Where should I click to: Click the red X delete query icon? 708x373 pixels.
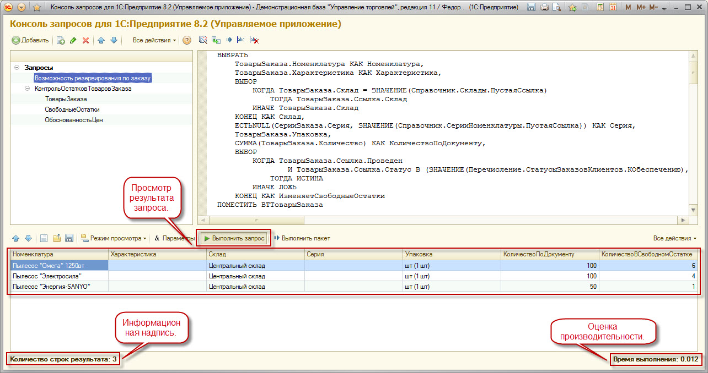85,40
